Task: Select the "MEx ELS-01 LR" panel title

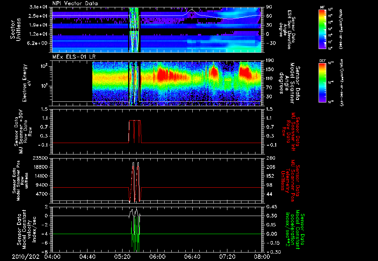Action: pos(73,57)
